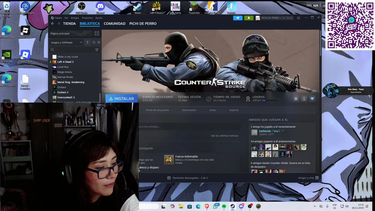Open advanced library filter options icon
The width and height of the screenshot is (375, 211).
tap(97, 50)
